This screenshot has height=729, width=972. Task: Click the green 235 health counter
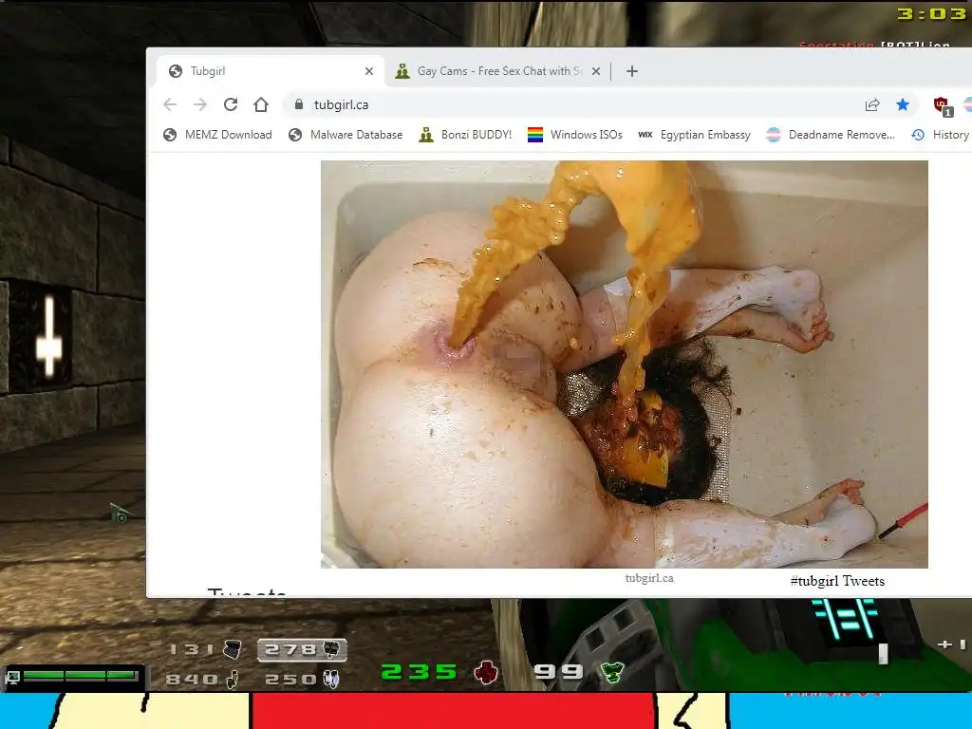pos(419,672)
